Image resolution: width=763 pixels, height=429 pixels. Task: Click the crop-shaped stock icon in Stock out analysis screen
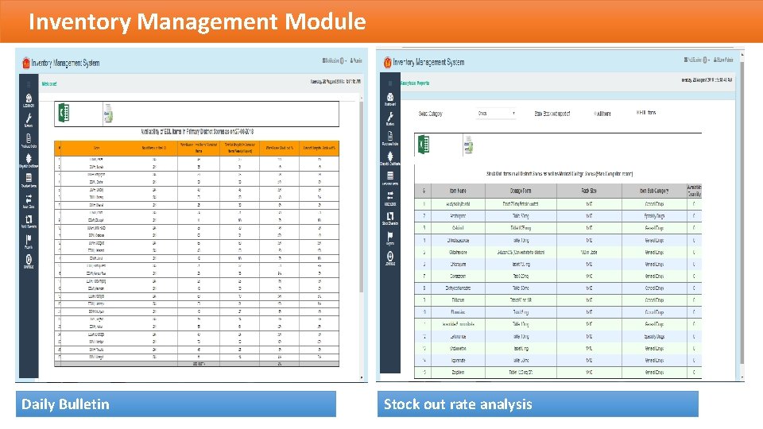pyautogui.click(x=390, y=216)
